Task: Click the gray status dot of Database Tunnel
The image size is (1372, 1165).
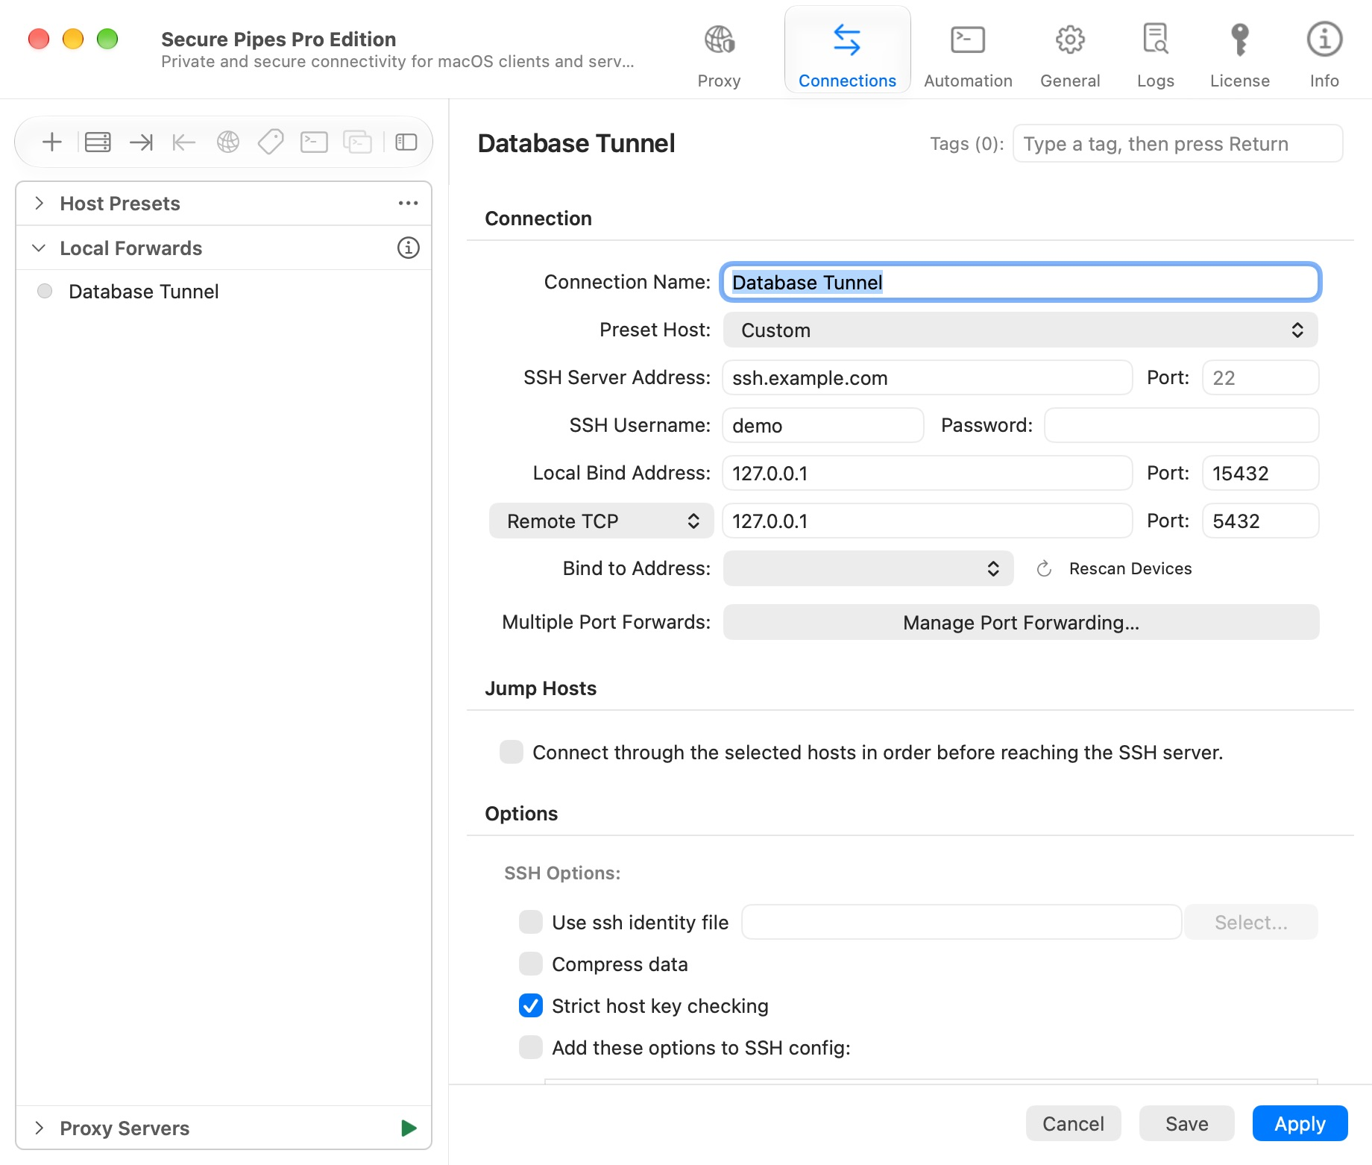Action: click(x=45, y=291)
